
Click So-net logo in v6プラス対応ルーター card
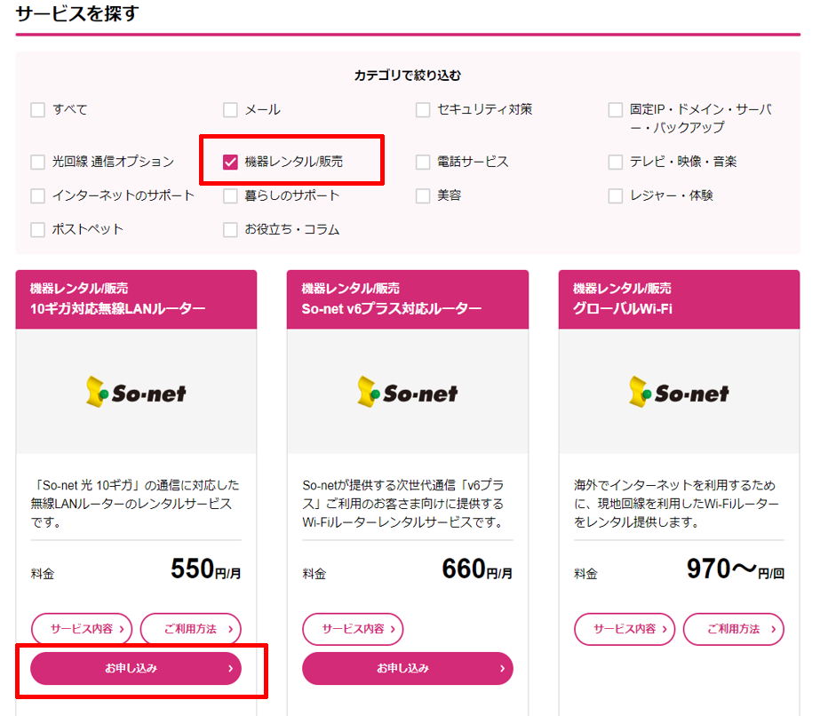click(x=408, y=392)
